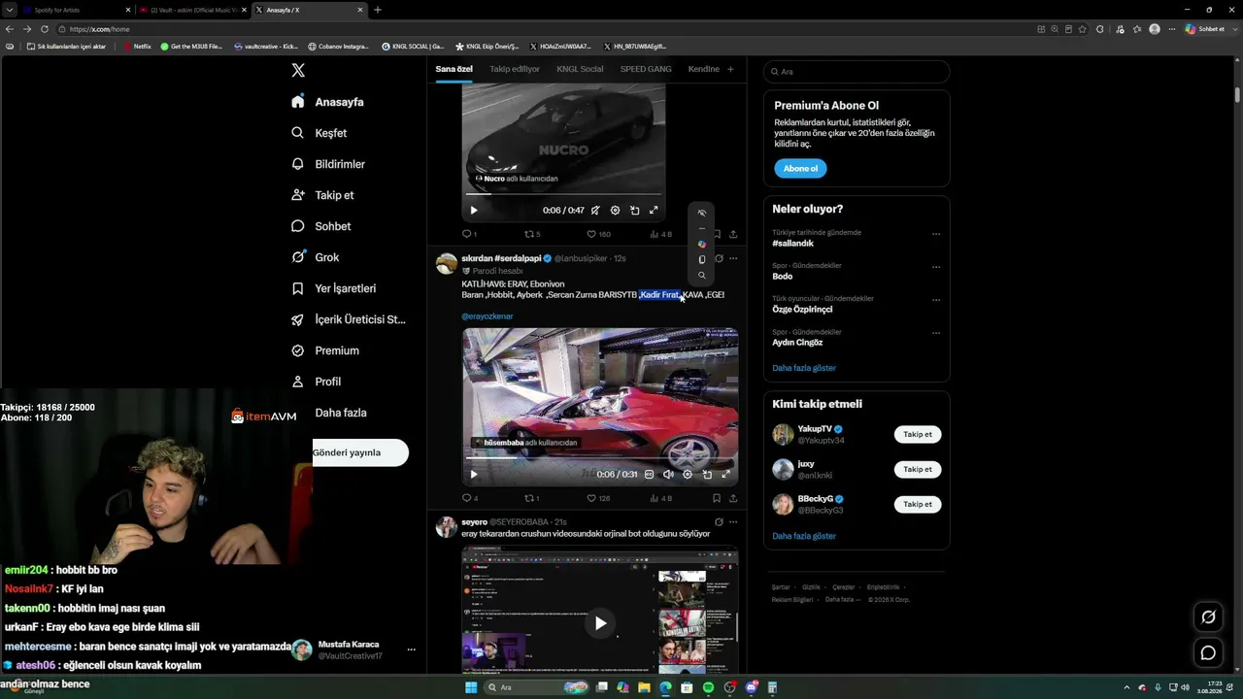Viewport: 1243px width, 699px height.
Task: Open Premium in the sidebar
Action: pyautogui.click(x=325, y=350)
